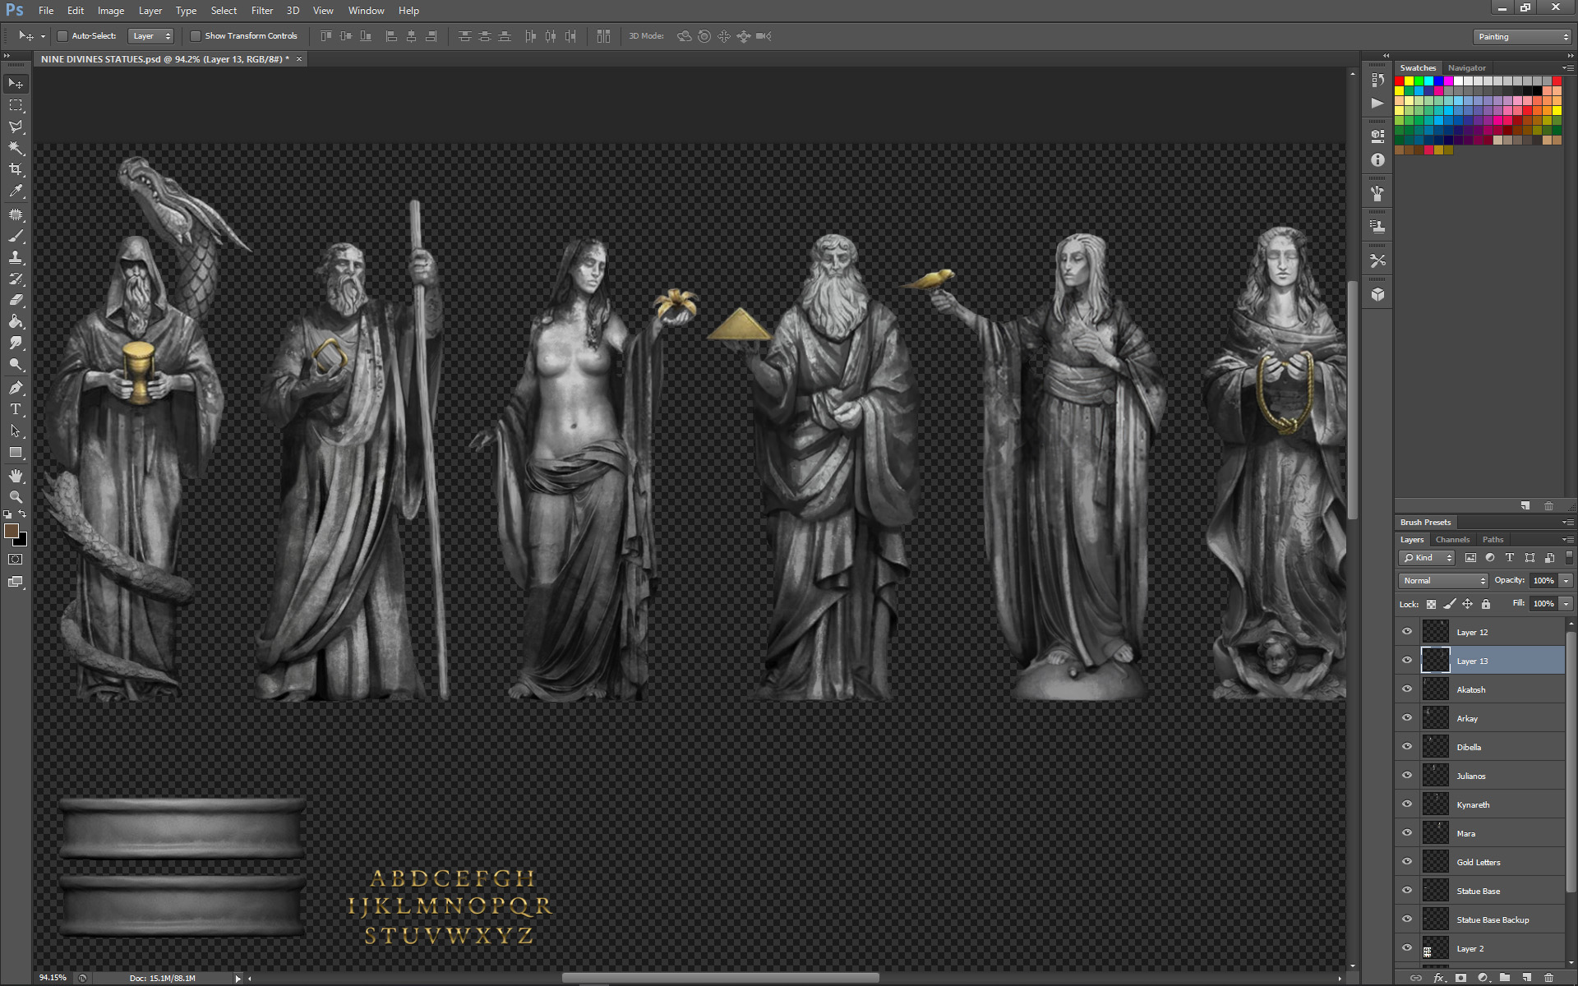
Task: Enable the Auto-Select checkbox
Action: (62, 36)
